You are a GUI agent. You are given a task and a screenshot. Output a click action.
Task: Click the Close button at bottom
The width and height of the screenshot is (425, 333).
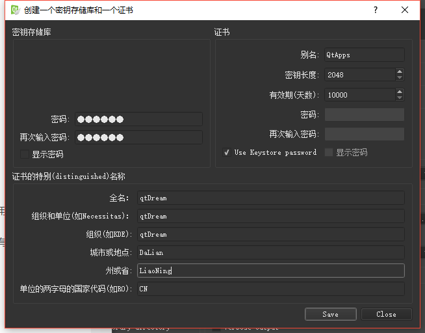[386, 314]
